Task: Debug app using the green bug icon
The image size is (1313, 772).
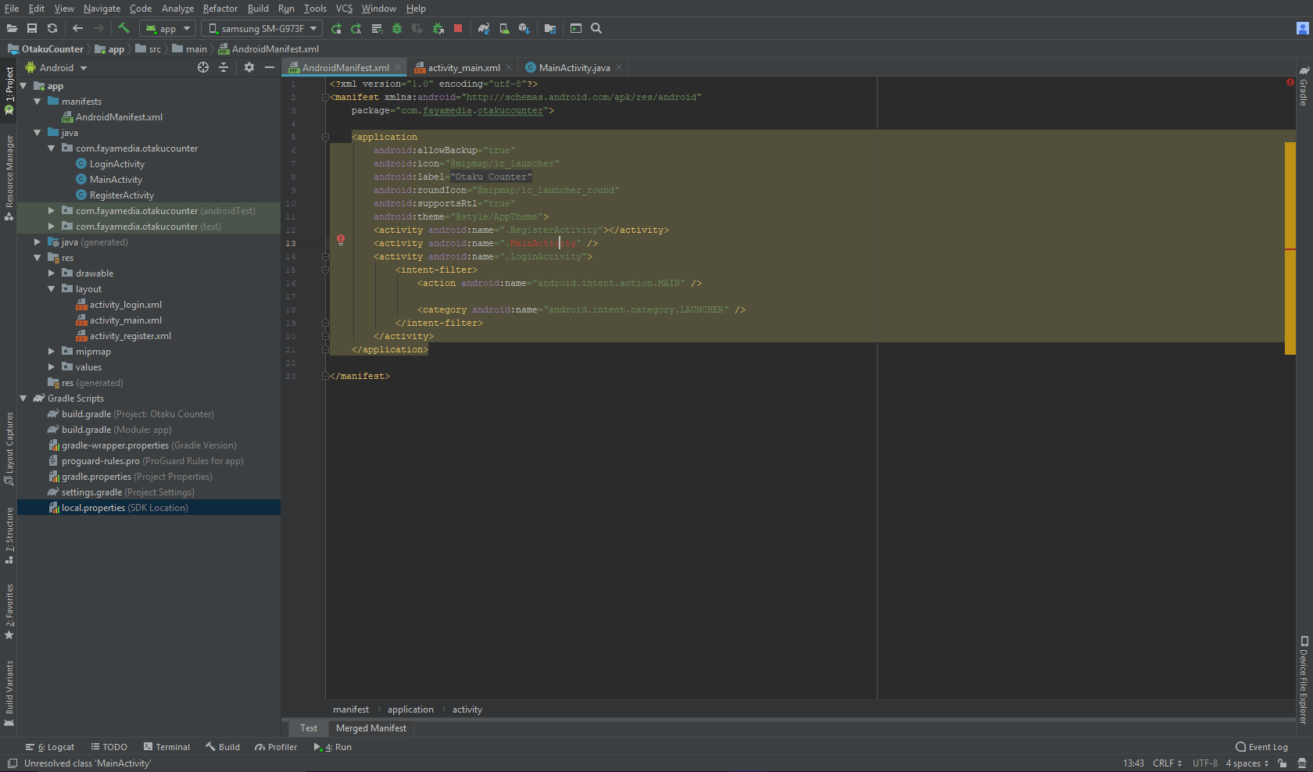Action: coord(397,28)
